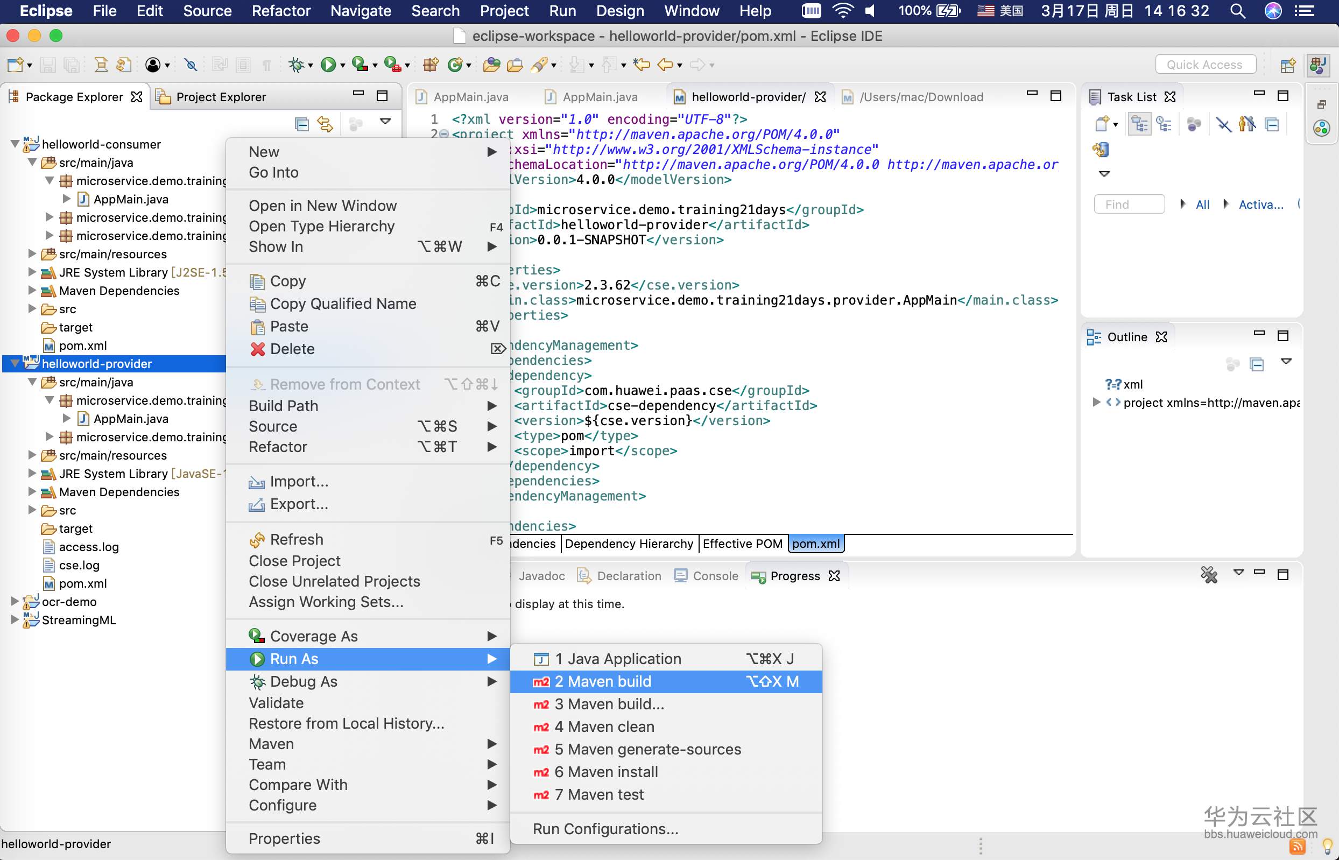Click Run Configurations... entry
The width and height of the screenshot is (1339, 860).
[x=605, y=829]
